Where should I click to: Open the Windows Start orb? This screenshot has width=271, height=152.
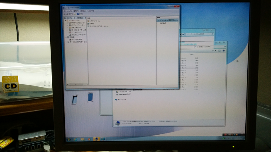point(68,139)
